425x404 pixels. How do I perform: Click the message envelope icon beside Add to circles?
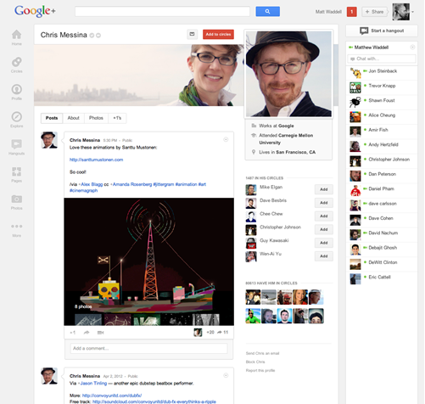tap(192, 34)
